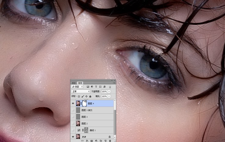Select the 图层 2 face thumbnail
The image size is (225, 142).
78,123
